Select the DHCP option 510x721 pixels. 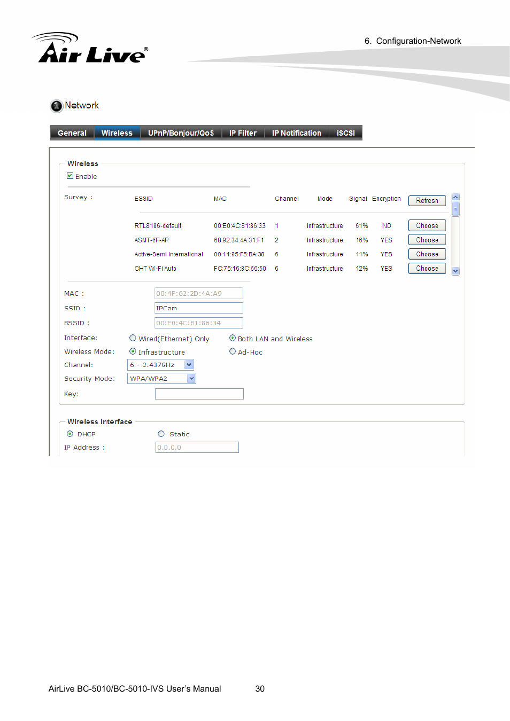tap(70, 434)
